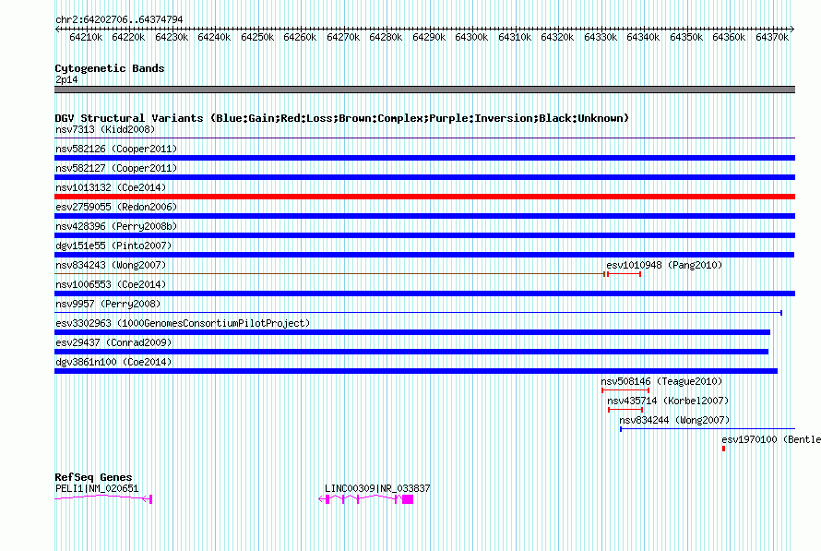Screen dimensions: 821x551
Task: Select the blue bar under nsv428396
Action: 424,235
